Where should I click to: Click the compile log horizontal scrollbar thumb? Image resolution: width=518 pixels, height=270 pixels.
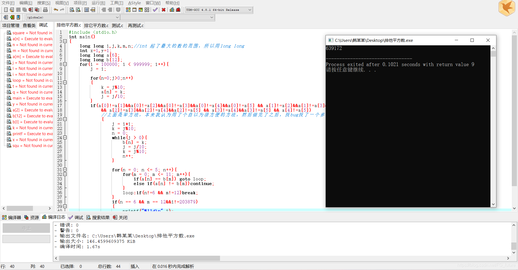click(140, 258)
